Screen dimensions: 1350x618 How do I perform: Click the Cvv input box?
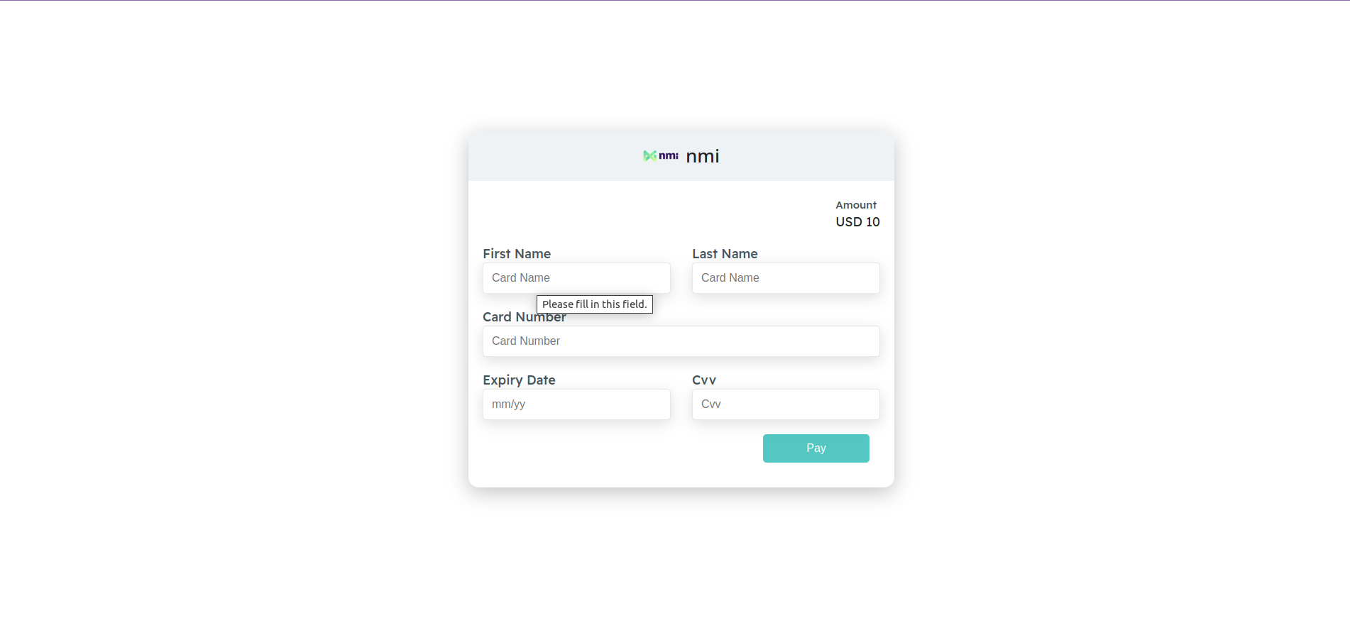pos(786,404)
